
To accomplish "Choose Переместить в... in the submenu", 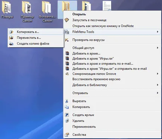I will point(36,38).
